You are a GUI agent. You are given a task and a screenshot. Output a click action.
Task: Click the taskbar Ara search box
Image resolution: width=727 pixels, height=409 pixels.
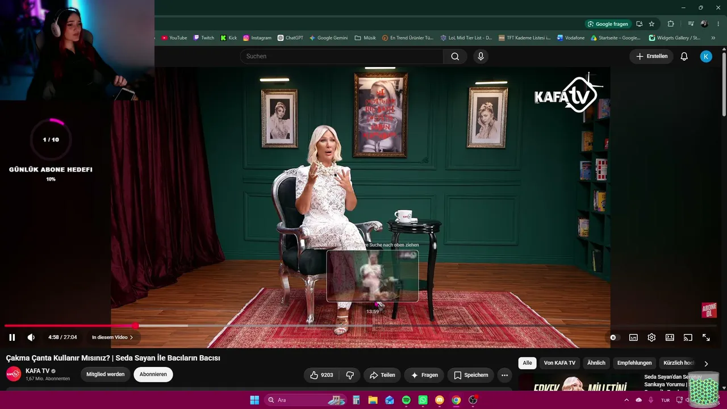pyautogui.click(x=306, y=400)
